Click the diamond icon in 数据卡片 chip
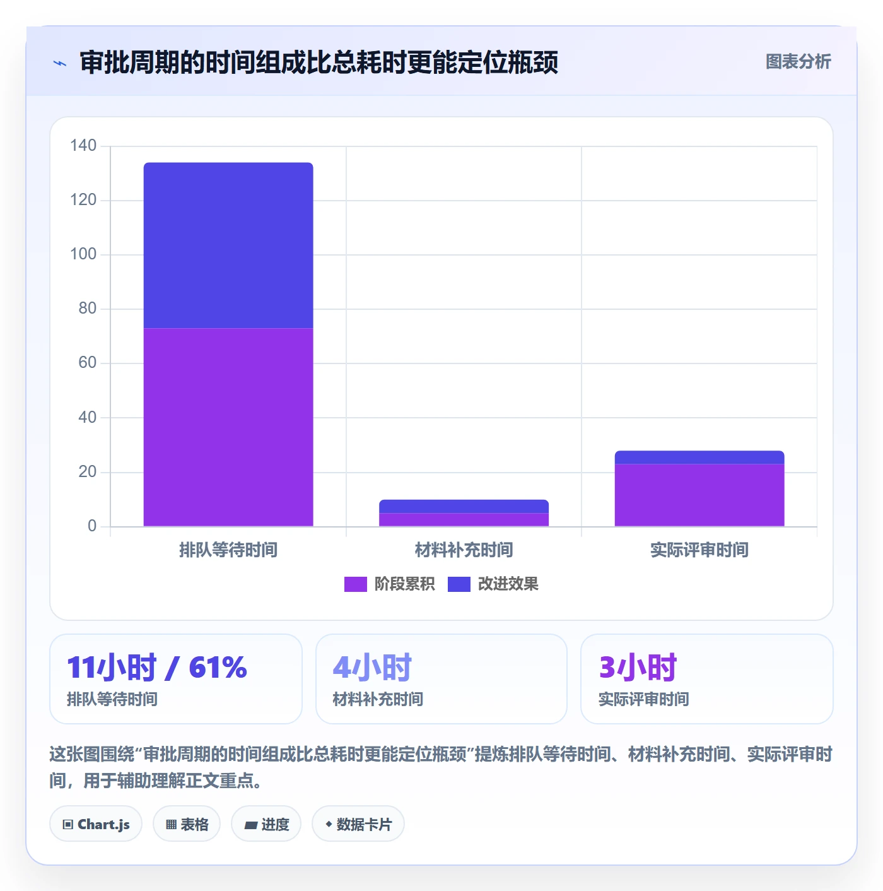 [x=329, y=824]
